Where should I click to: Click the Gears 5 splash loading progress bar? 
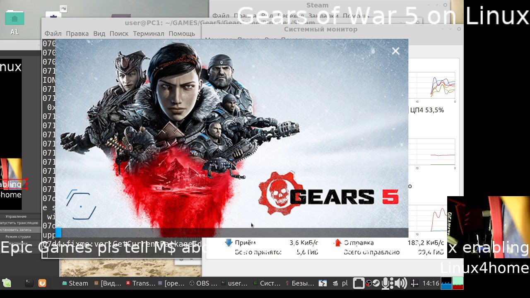(x=232, y=233)
